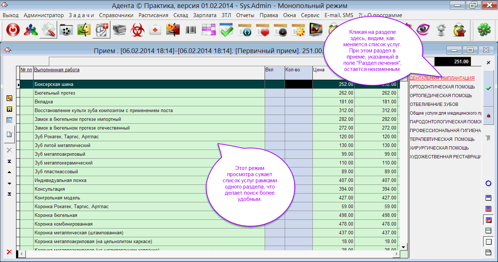Screen dimensions: 498x262
Task: Open the Расписания menu
Action: pyautogui.click(x=153, y=15)
